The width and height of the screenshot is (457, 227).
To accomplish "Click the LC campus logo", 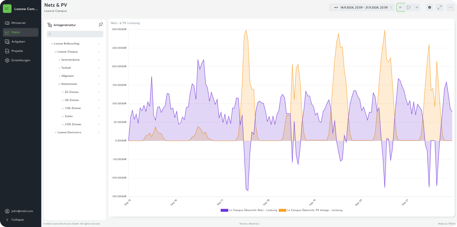I will click(7, 9).
